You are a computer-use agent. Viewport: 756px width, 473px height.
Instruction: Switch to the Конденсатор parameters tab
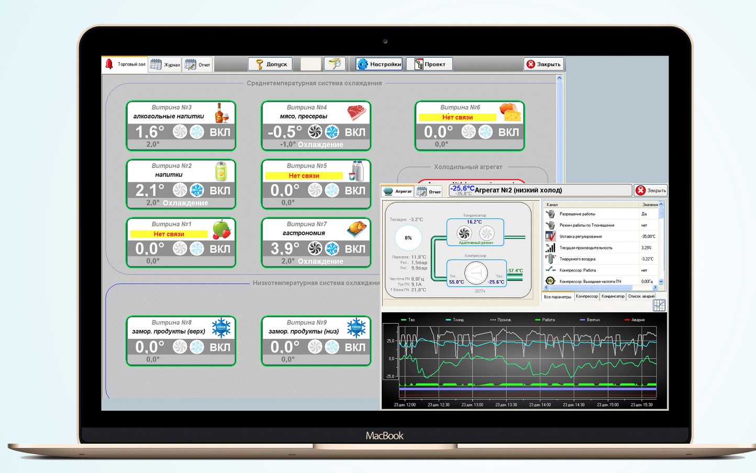point(613,296)
